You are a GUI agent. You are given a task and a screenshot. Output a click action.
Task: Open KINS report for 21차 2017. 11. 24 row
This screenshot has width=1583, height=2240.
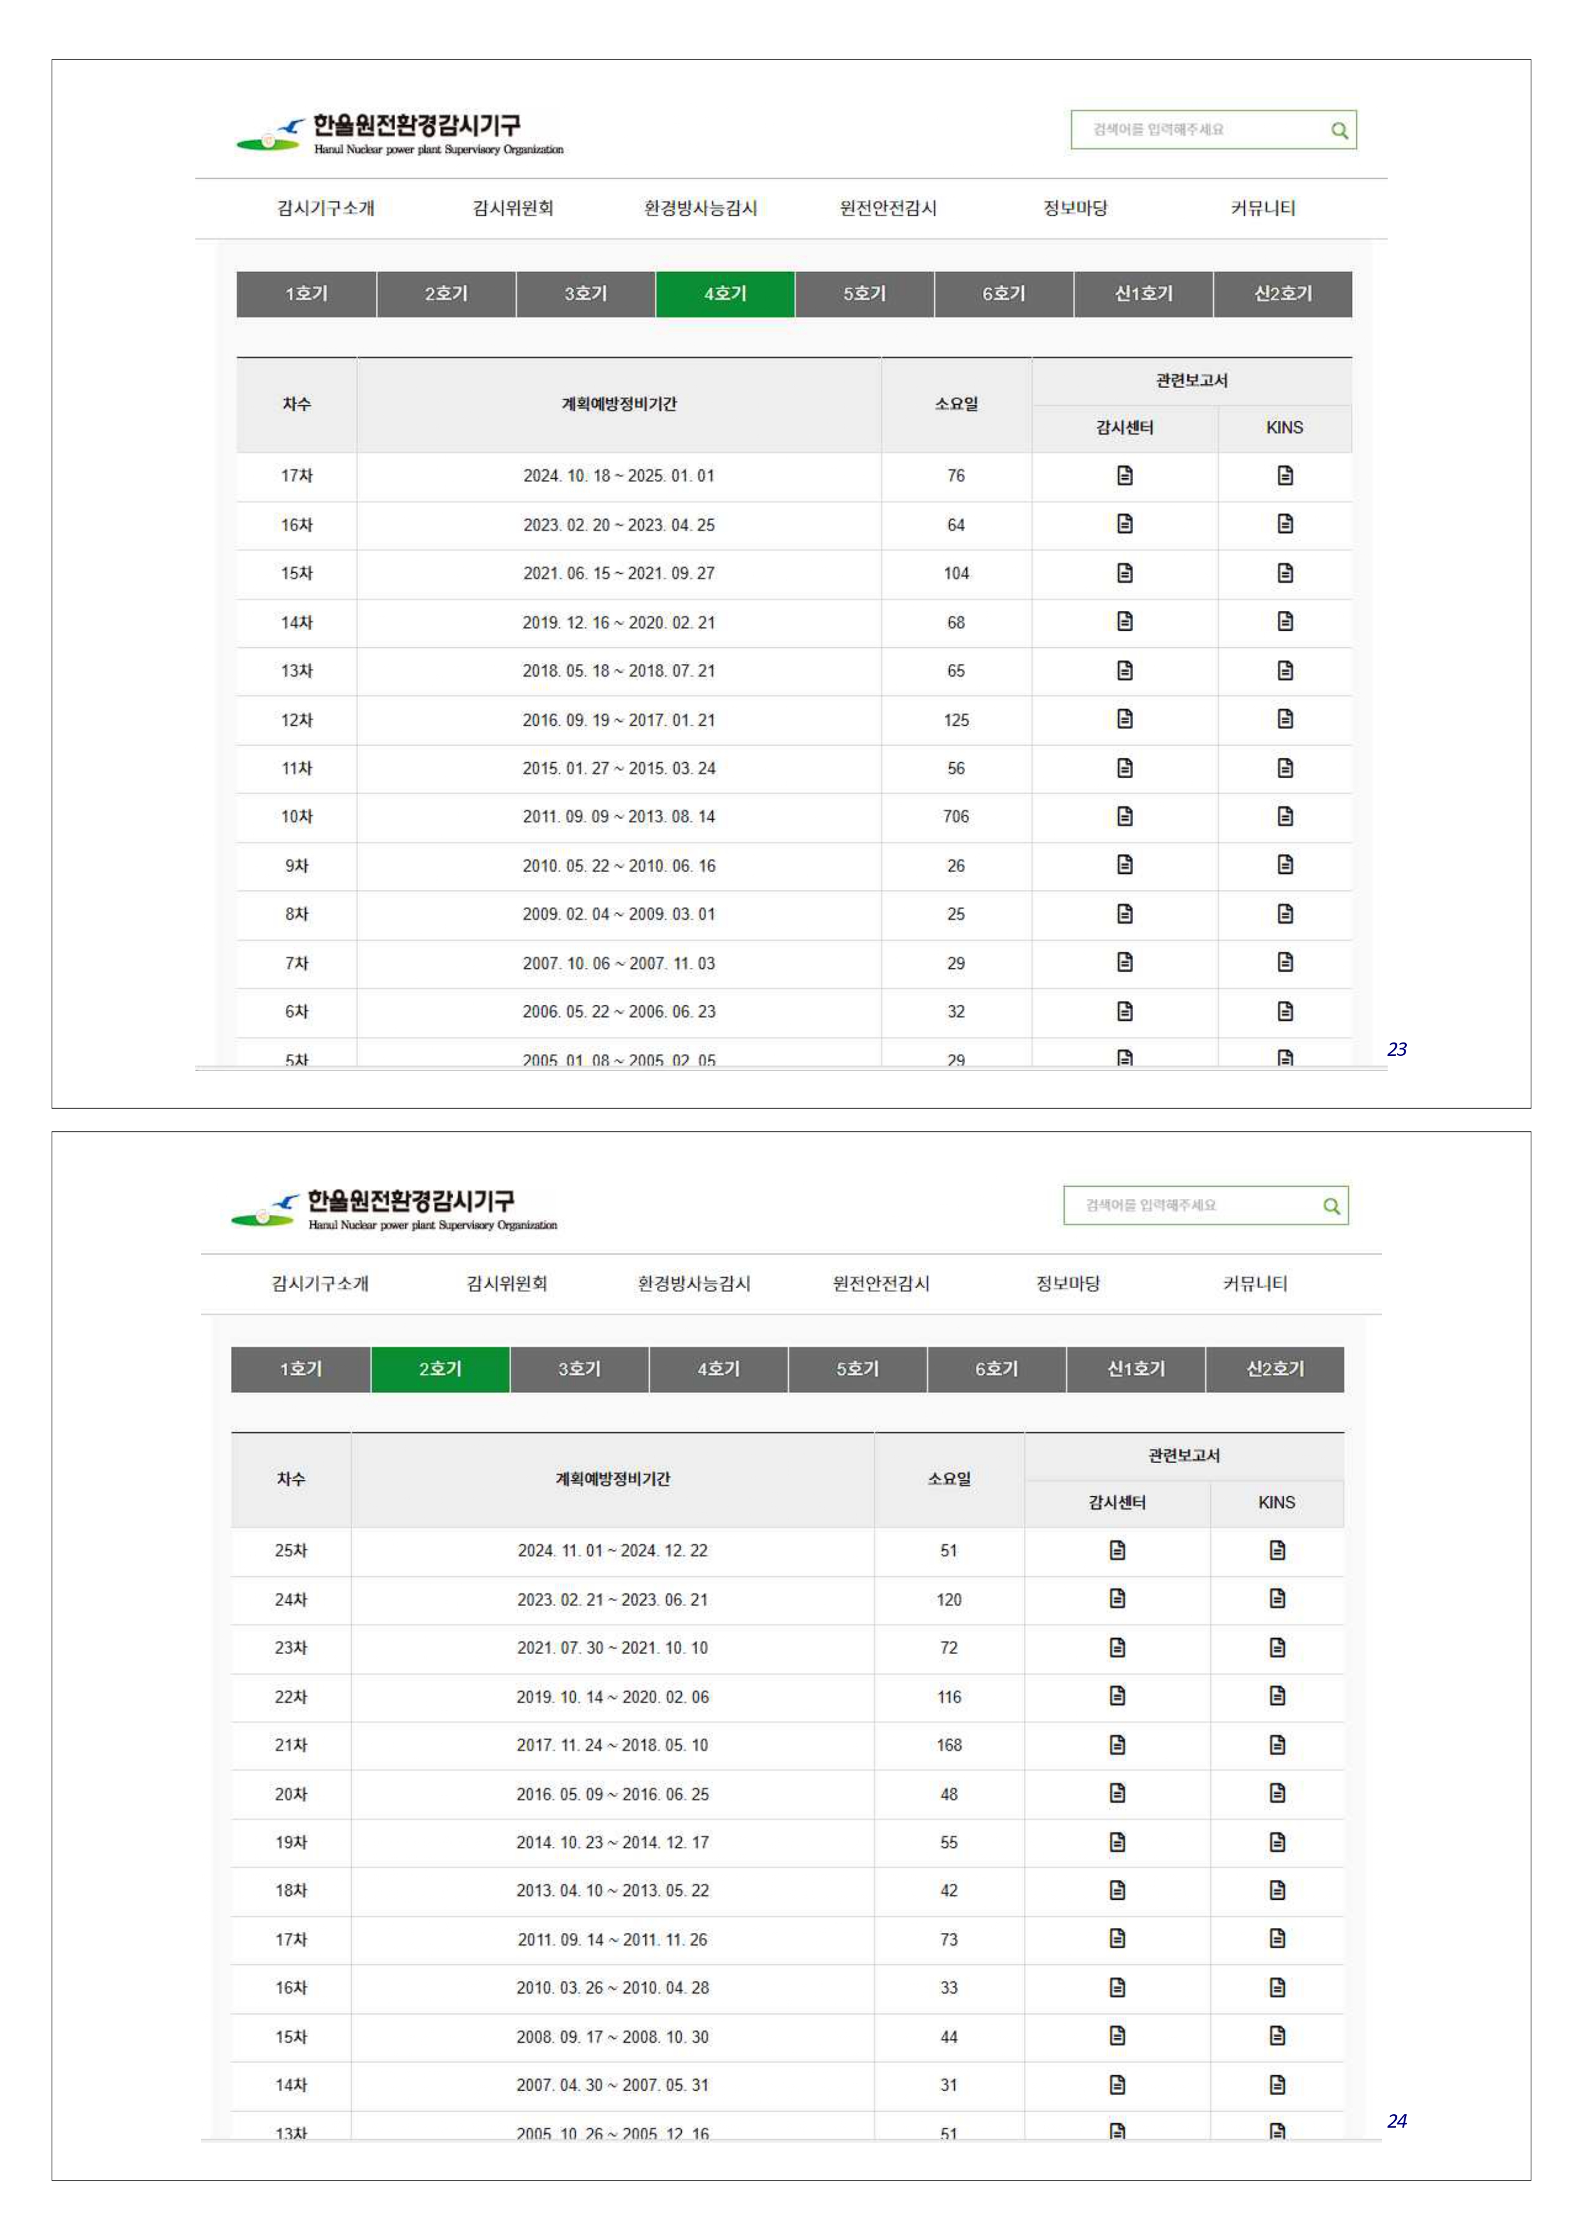[1277, 1743]
